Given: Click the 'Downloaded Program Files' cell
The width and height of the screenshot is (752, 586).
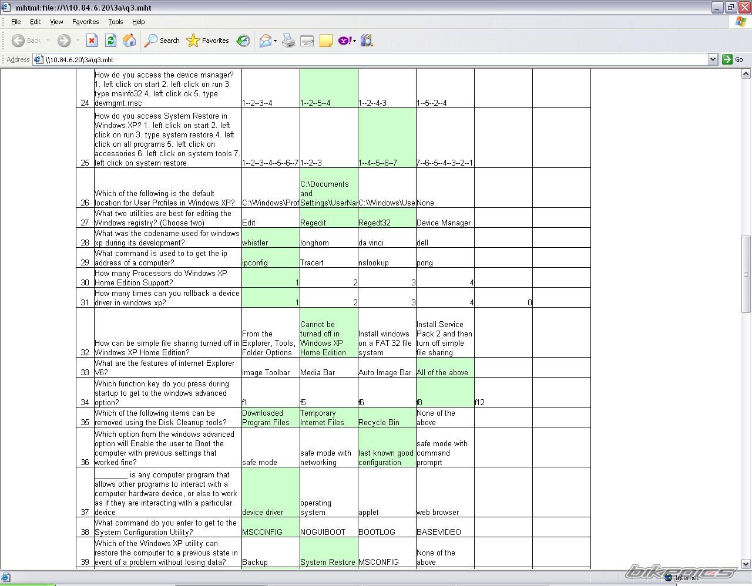Looking at the screenshot, I should tap(270, 417).
